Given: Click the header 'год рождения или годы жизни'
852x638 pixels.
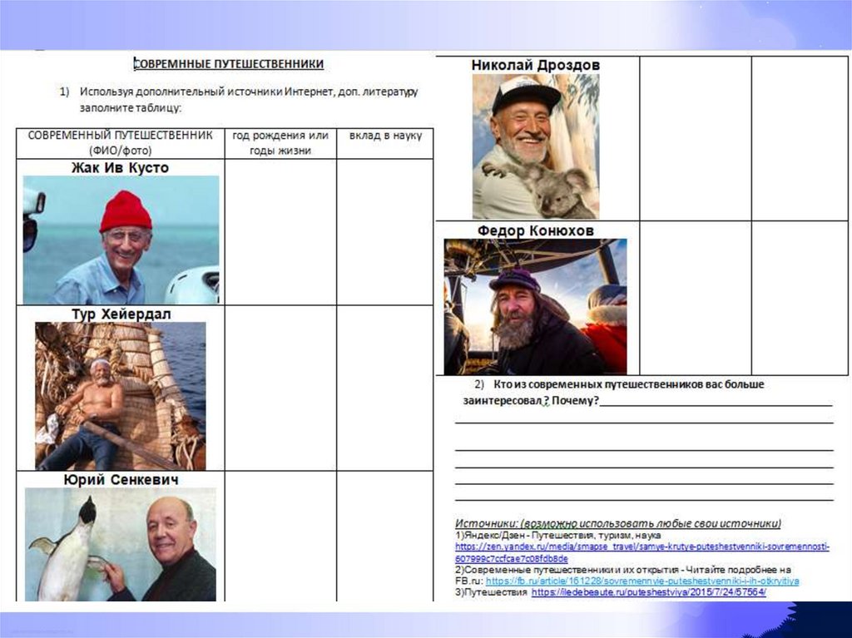Looking at the screenshot, I should coord(280,143).
